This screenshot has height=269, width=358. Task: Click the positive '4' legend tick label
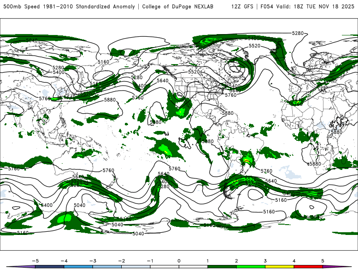294,261
